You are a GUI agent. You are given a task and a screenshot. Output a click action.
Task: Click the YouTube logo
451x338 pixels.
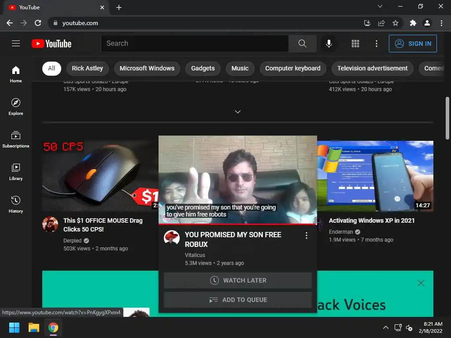click(x=52, y=44)
